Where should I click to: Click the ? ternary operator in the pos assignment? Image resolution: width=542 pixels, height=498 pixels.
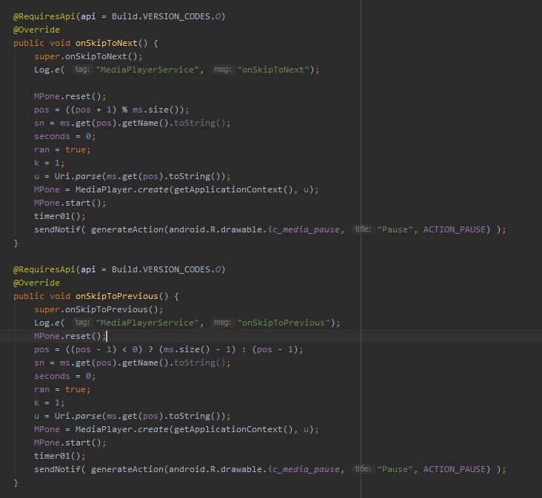[151, 349]
